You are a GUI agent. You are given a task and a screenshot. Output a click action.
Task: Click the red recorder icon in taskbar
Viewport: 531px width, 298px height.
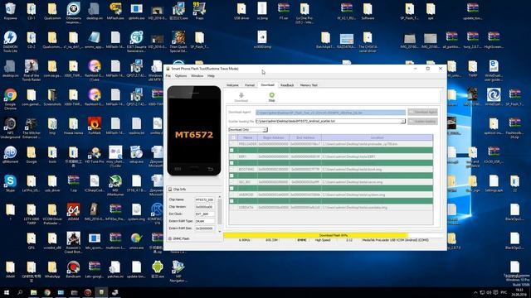(88, 292)
